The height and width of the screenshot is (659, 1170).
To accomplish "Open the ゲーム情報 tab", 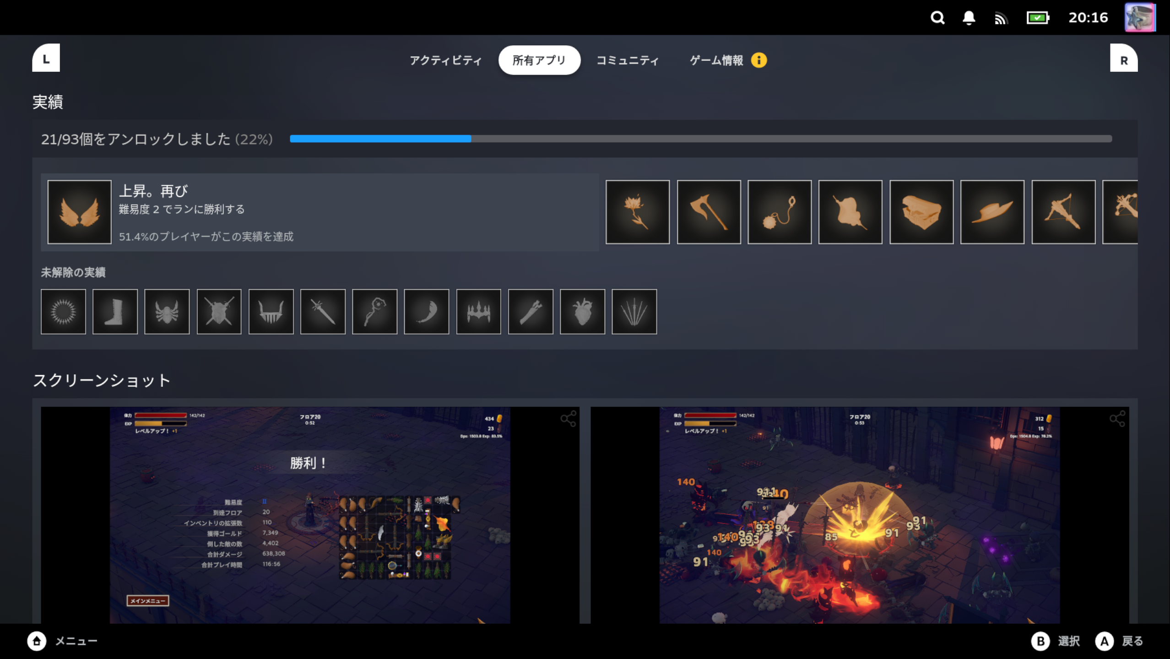I will click(x=716, y=60).
